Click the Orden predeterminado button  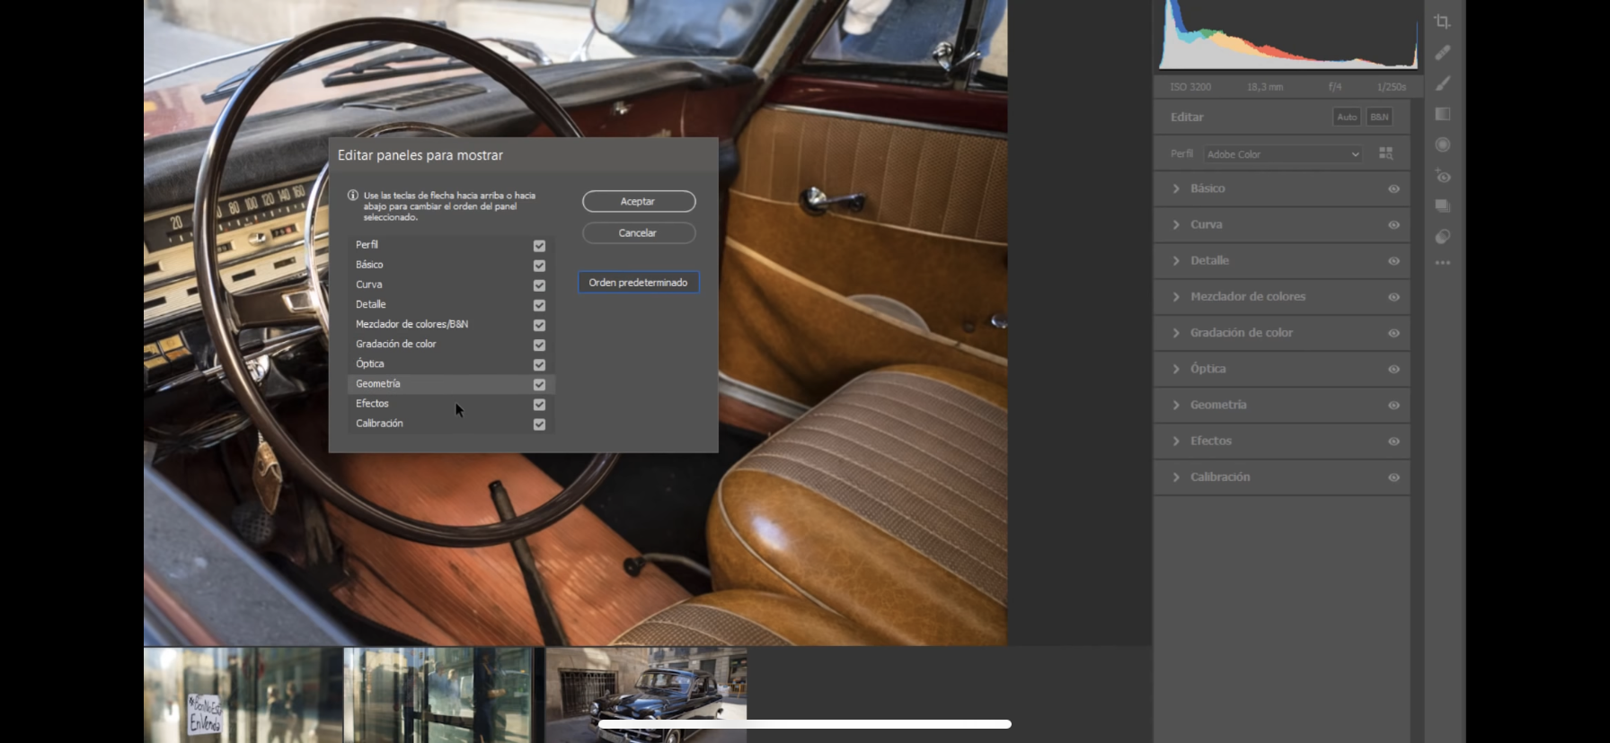click(x=638, y=283)
